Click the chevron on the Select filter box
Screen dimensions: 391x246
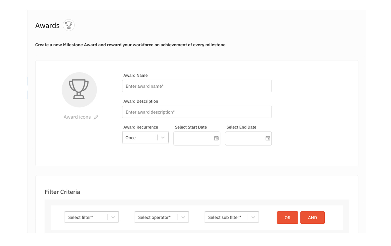pos(113,217)
